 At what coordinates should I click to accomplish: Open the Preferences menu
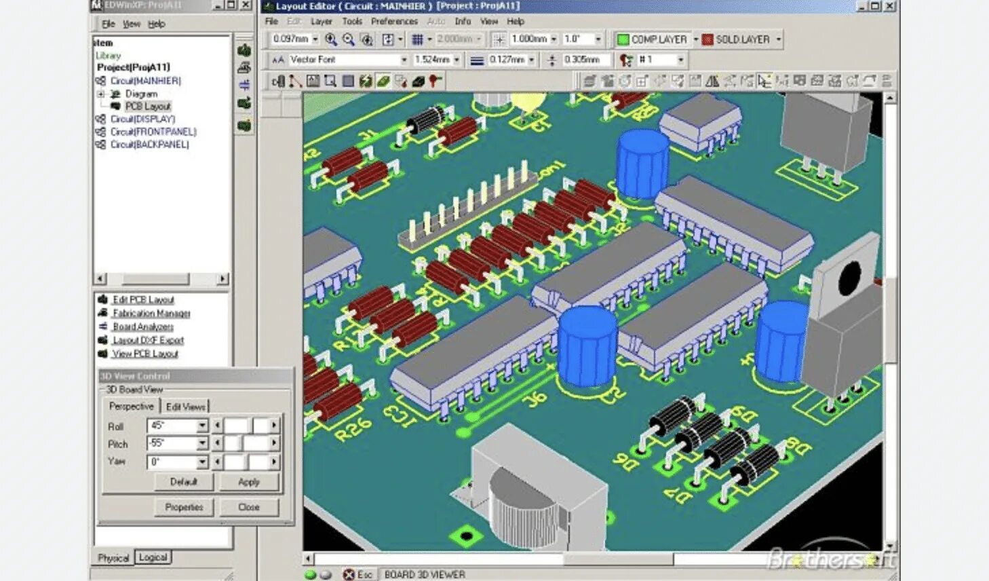point(394,22)
